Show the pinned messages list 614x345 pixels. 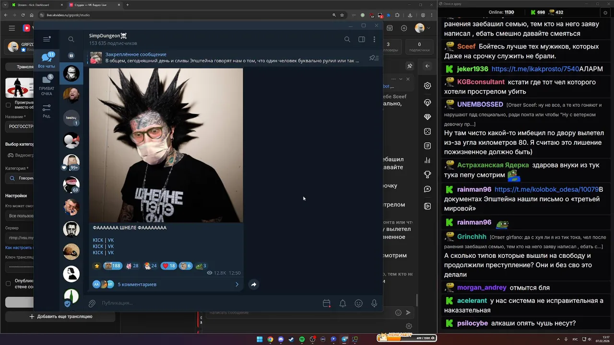tap(374, 58)
